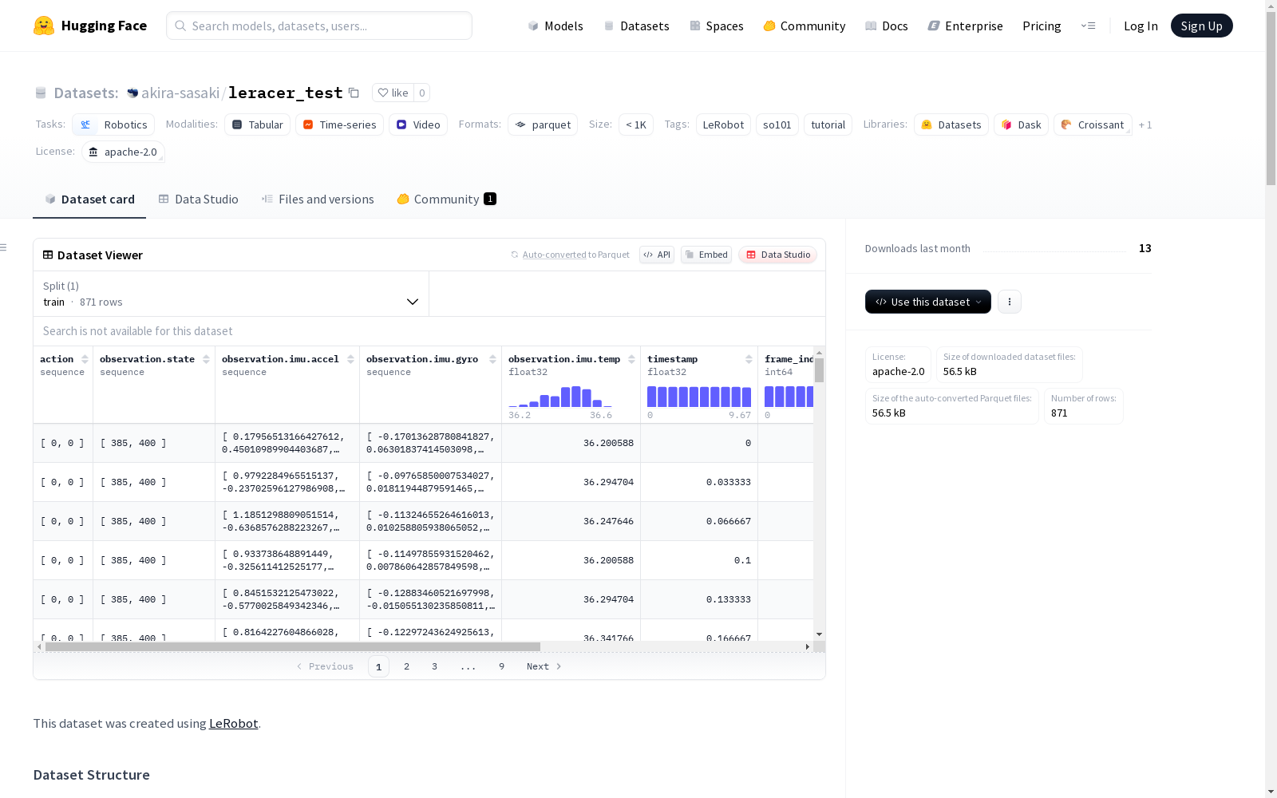Image resolution: width=1277 pixels, height=798 pixels.
Task: Open the API button in Dataset Viewer
Action: point(657,255)
